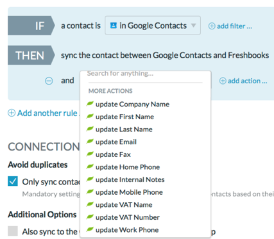Enable the Also sync to the checkbox
Screen dimensions: 274x239
(x=13, y=231)
